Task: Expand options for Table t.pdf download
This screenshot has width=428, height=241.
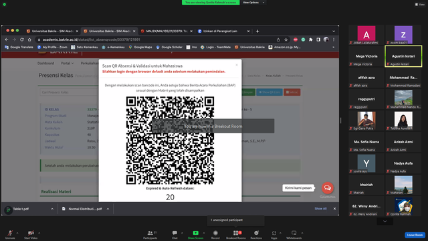Action: point(52,209)
